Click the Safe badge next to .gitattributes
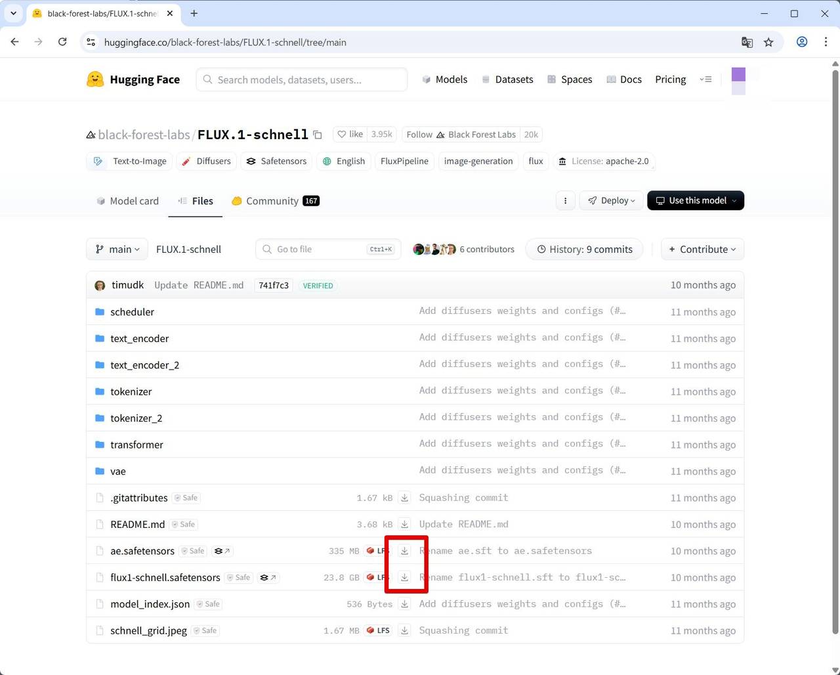Image resolution: width=840 pixels, height=675 pixels. pyautogui.click(x=186, y=498)
